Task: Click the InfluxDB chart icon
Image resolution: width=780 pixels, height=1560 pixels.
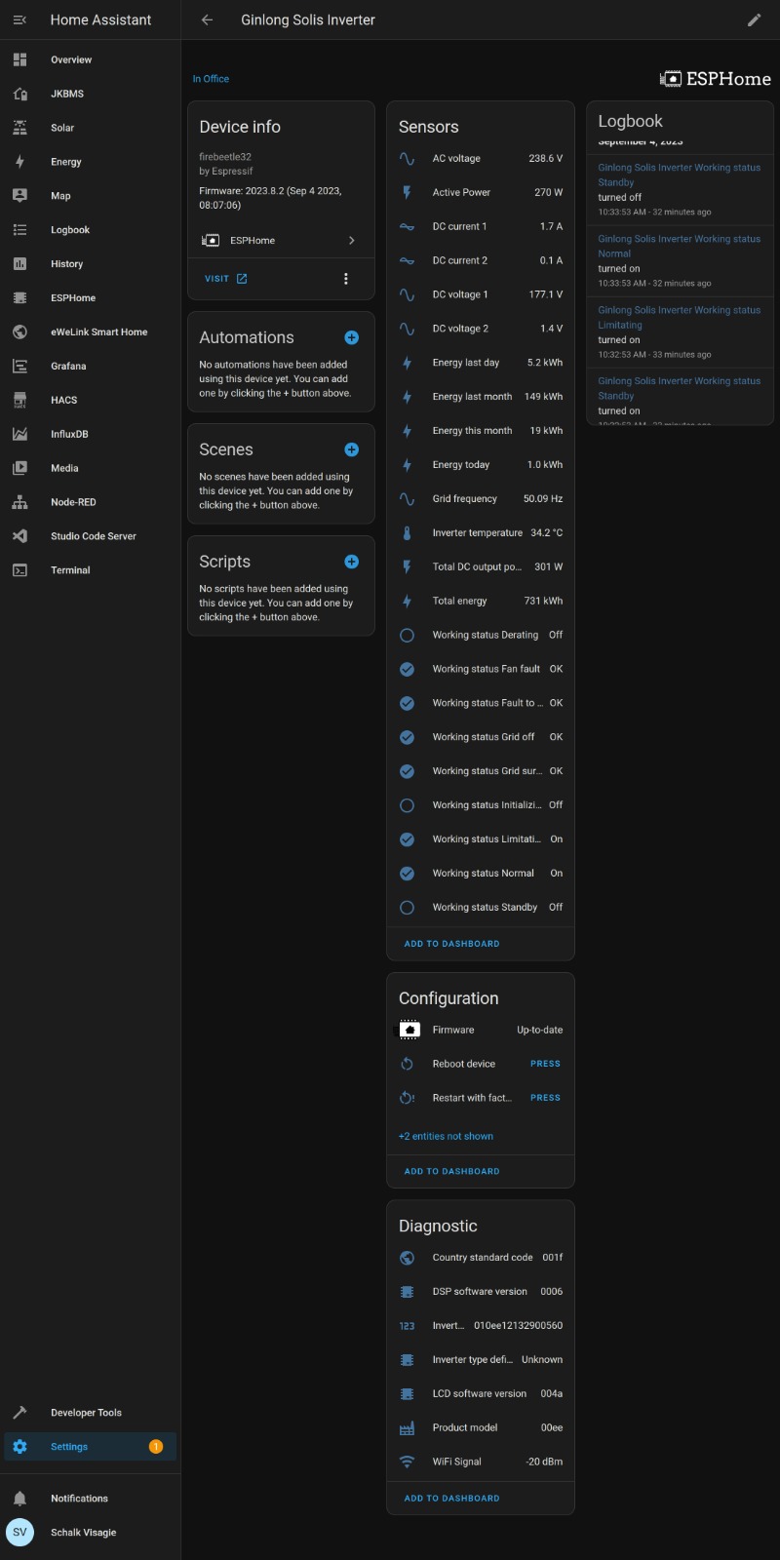Action: 19,434
